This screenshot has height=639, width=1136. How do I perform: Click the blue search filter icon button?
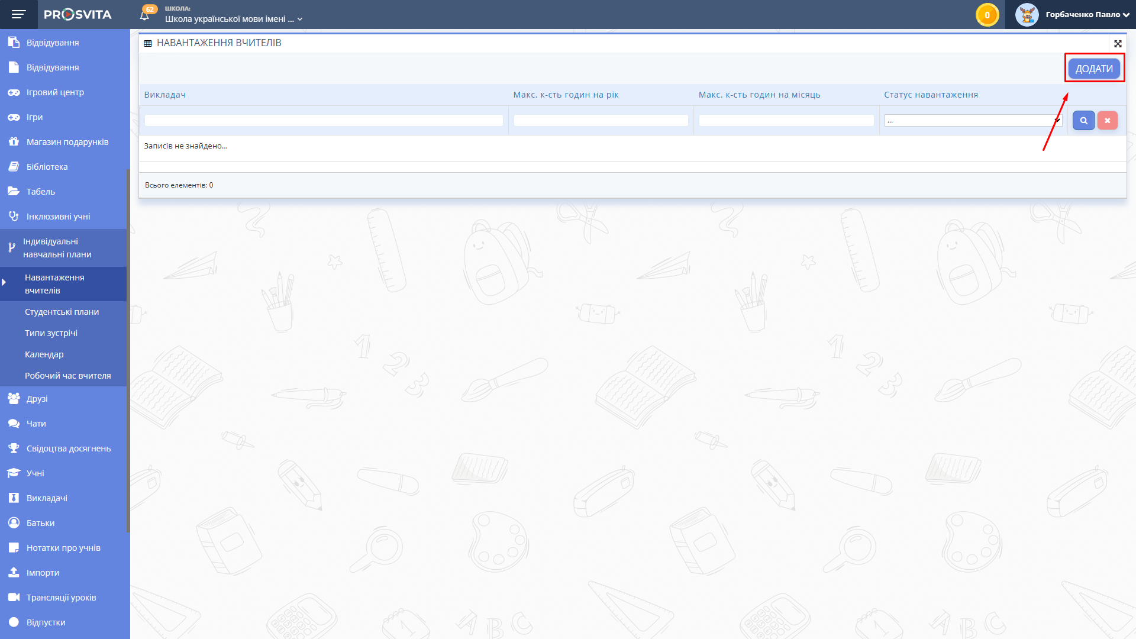1083,121
